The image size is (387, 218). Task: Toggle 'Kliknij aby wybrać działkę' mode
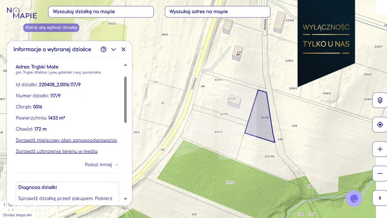pos(51,28)
